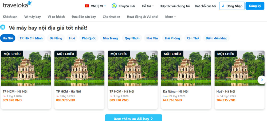Screen dimensions: 267x121
Task: Open the Khuyến mãi promotions percent icon
Action: click(x=114, y=6)
